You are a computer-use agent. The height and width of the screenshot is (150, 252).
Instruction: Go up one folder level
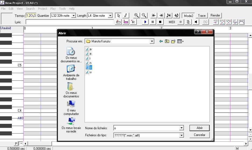(167, 41)
